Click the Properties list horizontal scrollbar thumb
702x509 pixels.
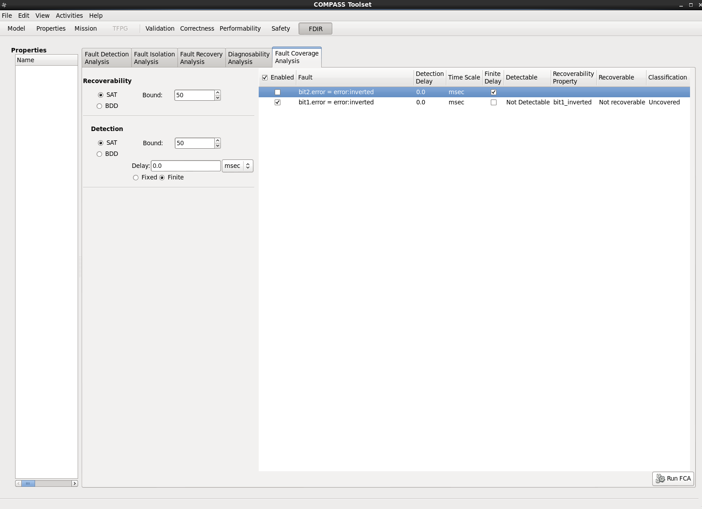point(28,483)
